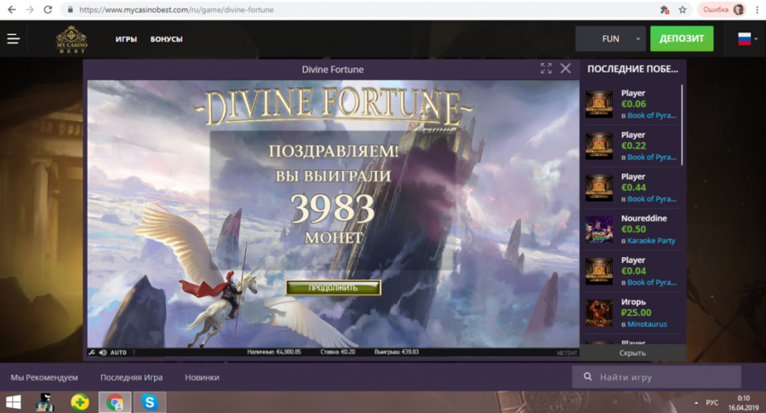Open the БОНУСЫ menu
Screen dimensions: 766x413
(167, 39)
